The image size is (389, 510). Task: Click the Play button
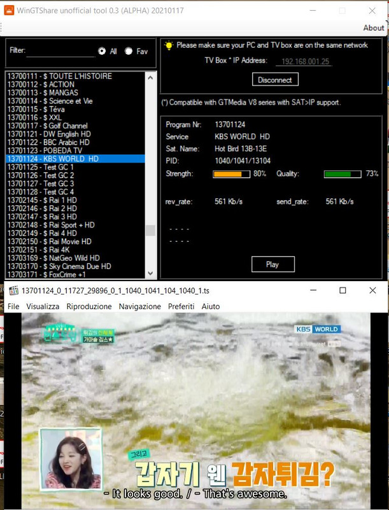coord(272,265)
